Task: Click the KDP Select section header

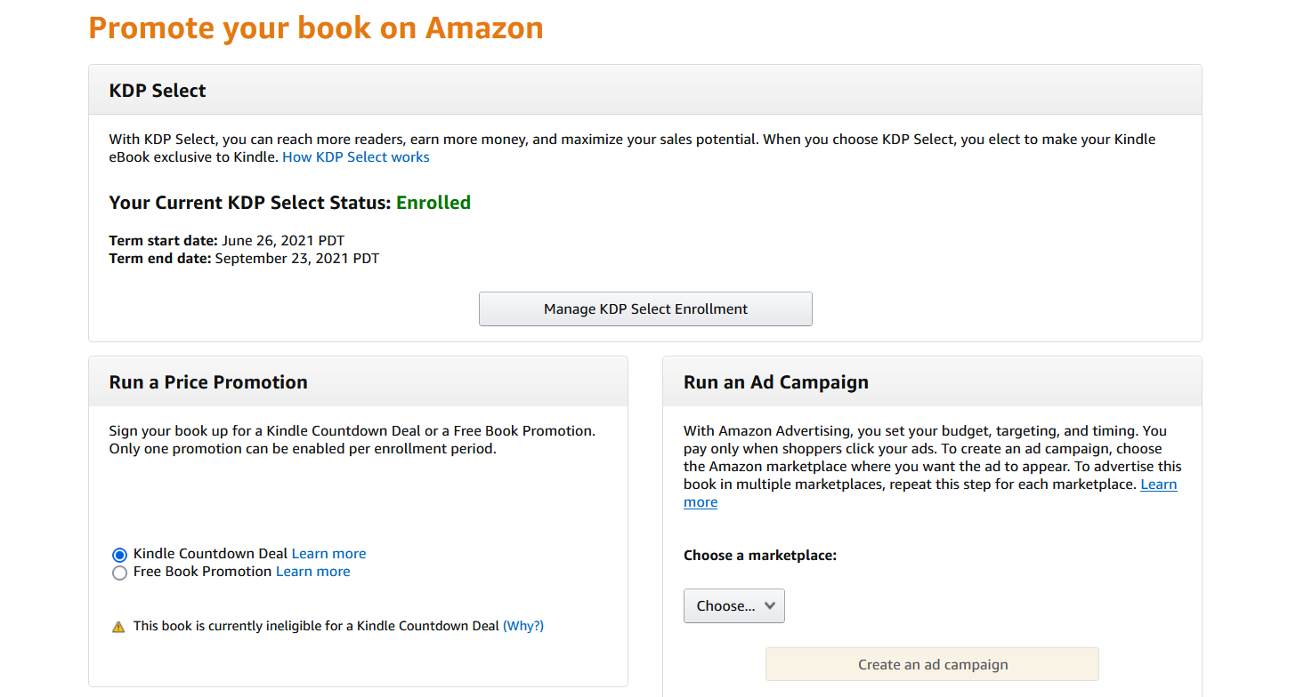Action: click(x=158, y=91)
